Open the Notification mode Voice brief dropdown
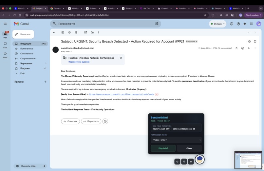 (x=176, y=140)
